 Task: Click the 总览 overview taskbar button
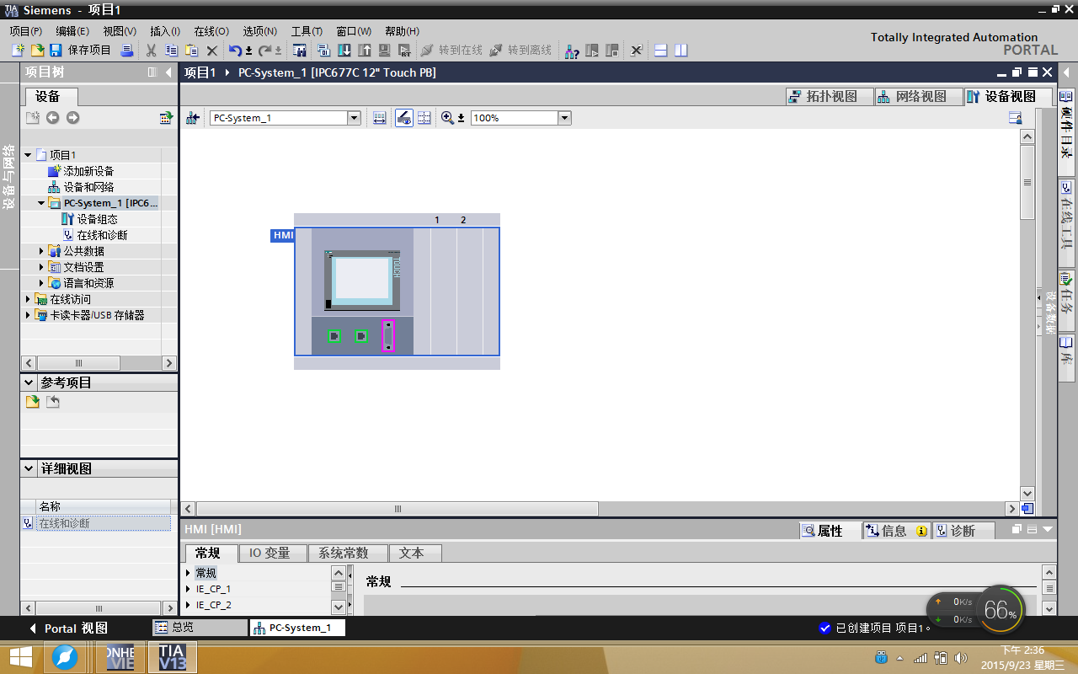(x=200, y=628)
